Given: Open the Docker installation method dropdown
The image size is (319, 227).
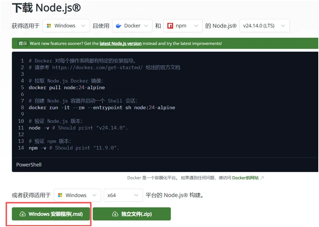Looking at the screenshot, I should coord(132,26).
